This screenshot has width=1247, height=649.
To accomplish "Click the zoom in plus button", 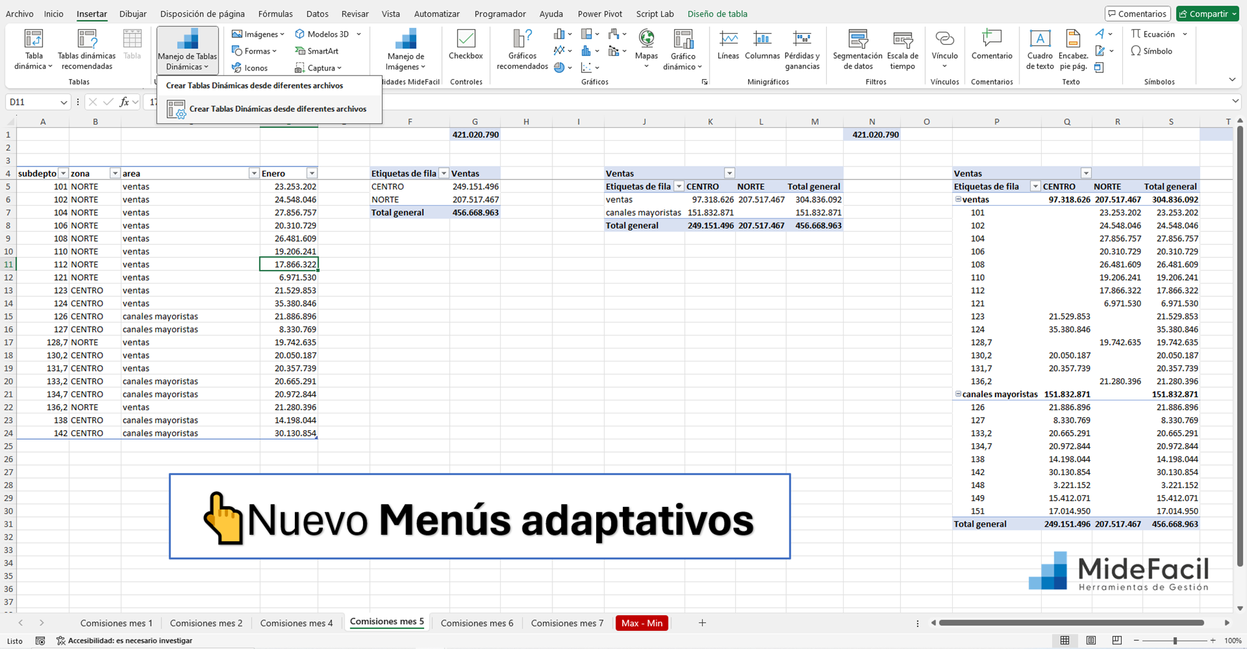I will 1213,641.
